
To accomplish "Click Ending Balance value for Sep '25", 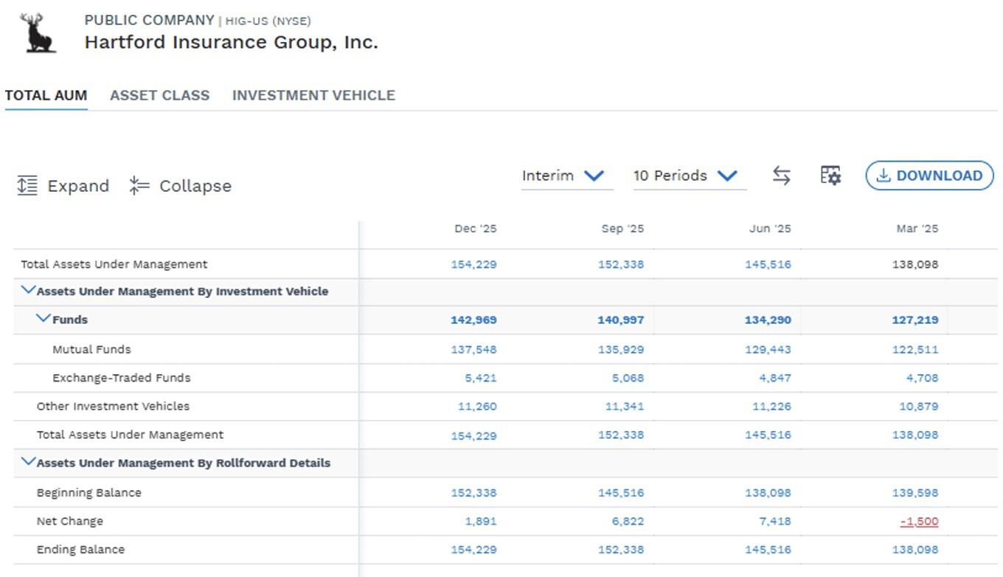I will click(621, 550).
